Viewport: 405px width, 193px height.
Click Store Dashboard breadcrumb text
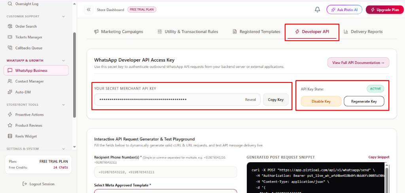[x=111, y=10]
